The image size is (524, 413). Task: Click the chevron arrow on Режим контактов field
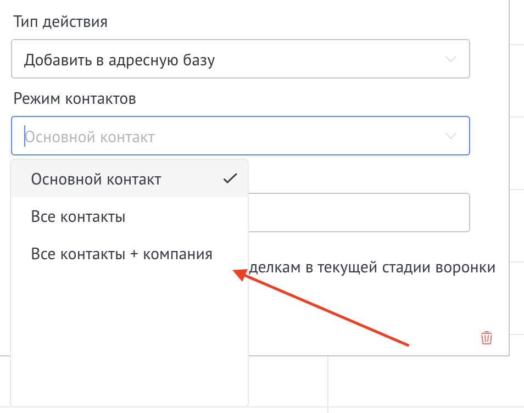(450, 136)
